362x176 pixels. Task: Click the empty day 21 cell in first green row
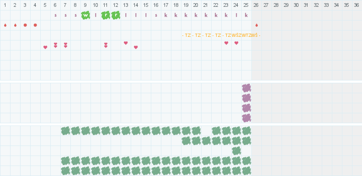(x=206, y=131)
